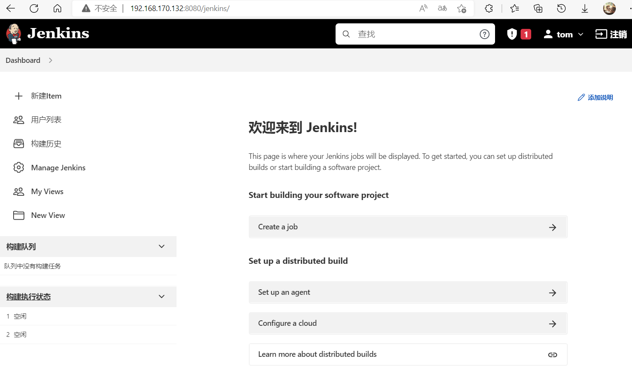Viewport: 632px width, 384px height.
Task: Click 注销 to log out
Action: (611, 34)
